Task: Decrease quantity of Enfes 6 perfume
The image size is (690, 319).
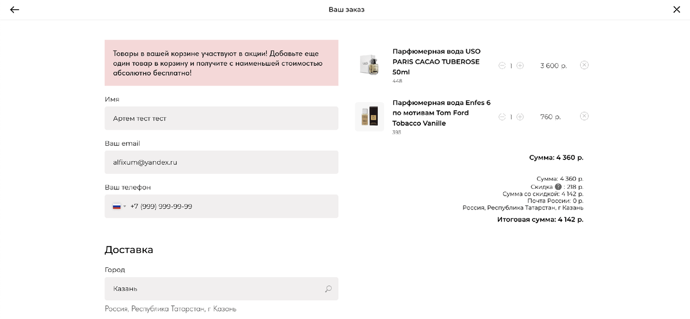Action: click(x=502, y=117)
